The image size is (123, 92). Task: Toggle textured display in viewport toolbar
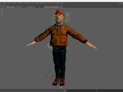[13, 7]
